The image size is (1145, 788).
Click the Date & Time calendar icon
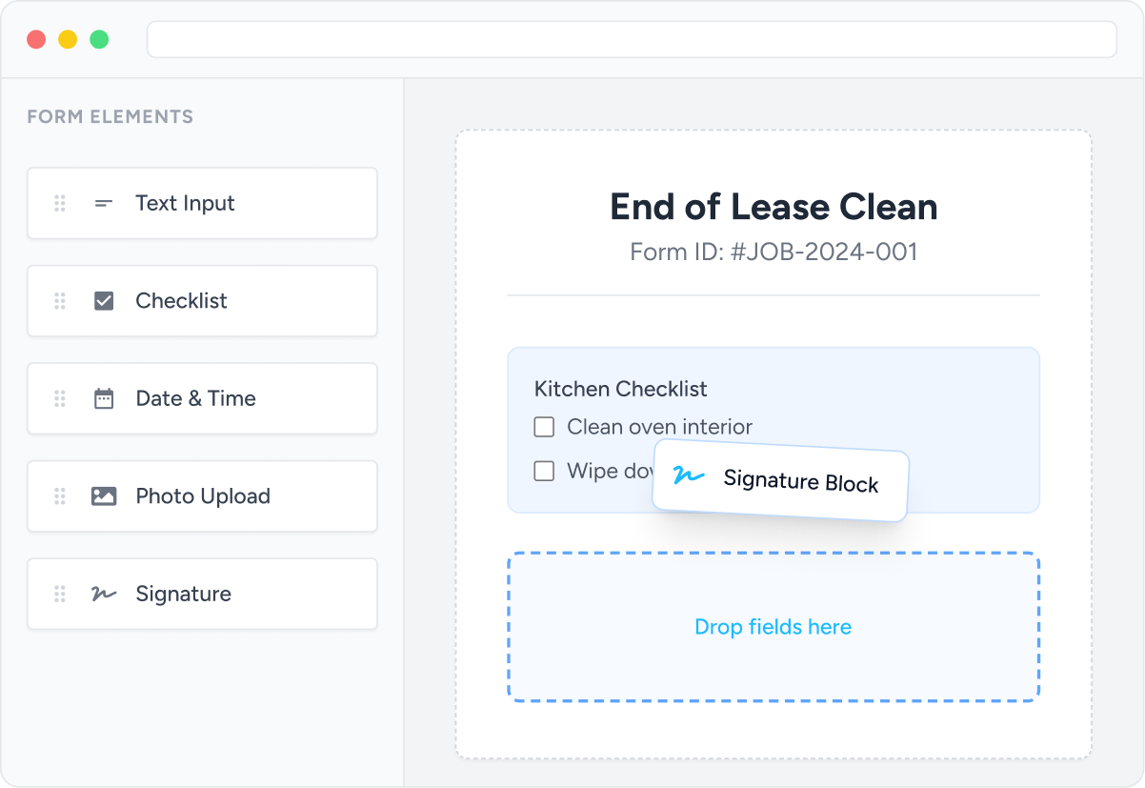(x=104, y=398)
